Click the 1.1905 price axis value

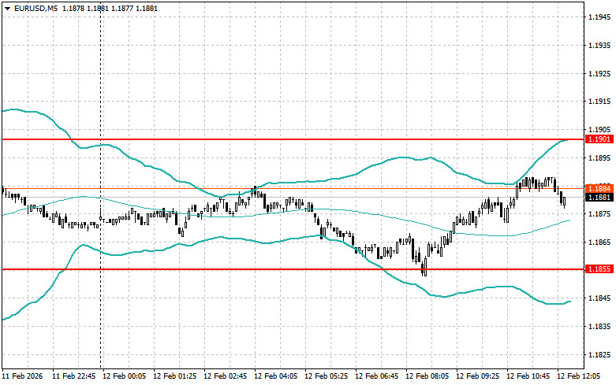click(599, 130)
